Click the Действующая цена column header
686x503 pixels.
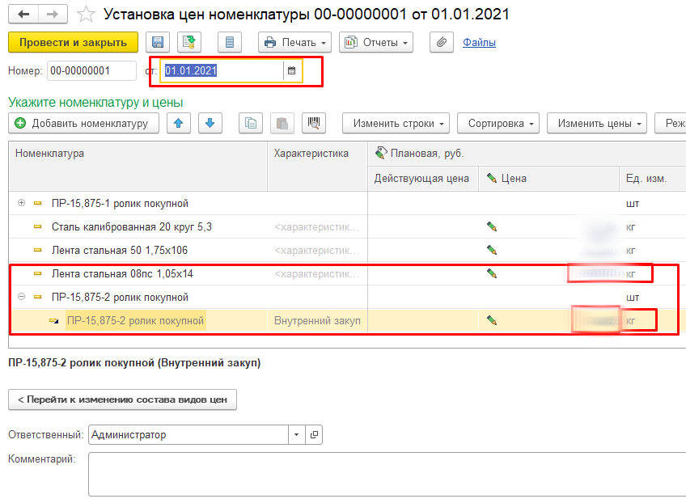click(423, 179)
